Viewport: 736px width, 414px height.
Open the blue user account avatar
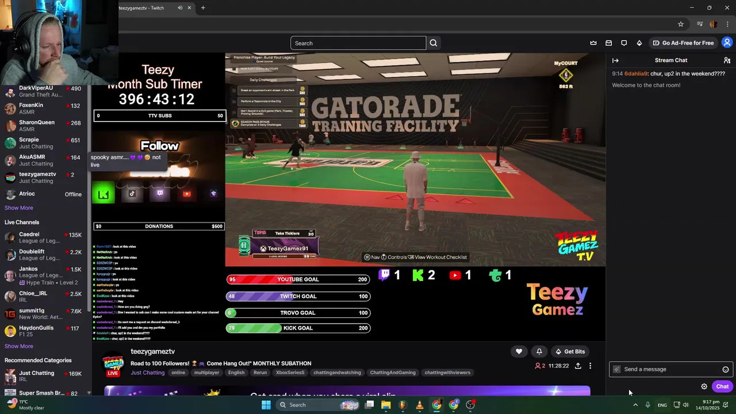click(x=727, y=43)
